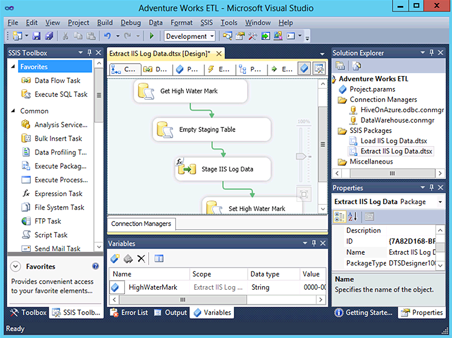Click the HighWaterMark variable name cell
This screenshot has height=338, width=452.
153,287
